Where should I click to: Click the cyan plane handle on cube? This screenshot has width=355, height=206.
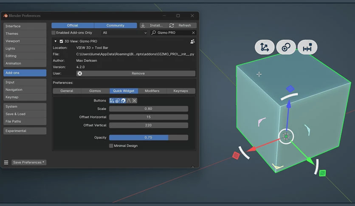[307, 130]
